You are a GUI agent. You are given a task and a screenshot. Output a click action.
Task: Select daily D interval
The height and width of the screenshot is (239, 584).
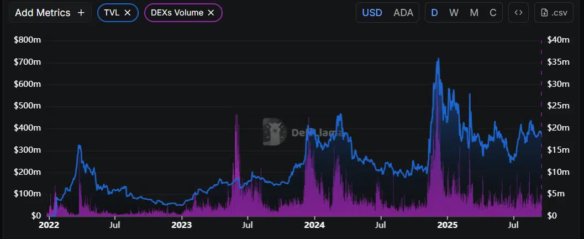click(434, 13)
